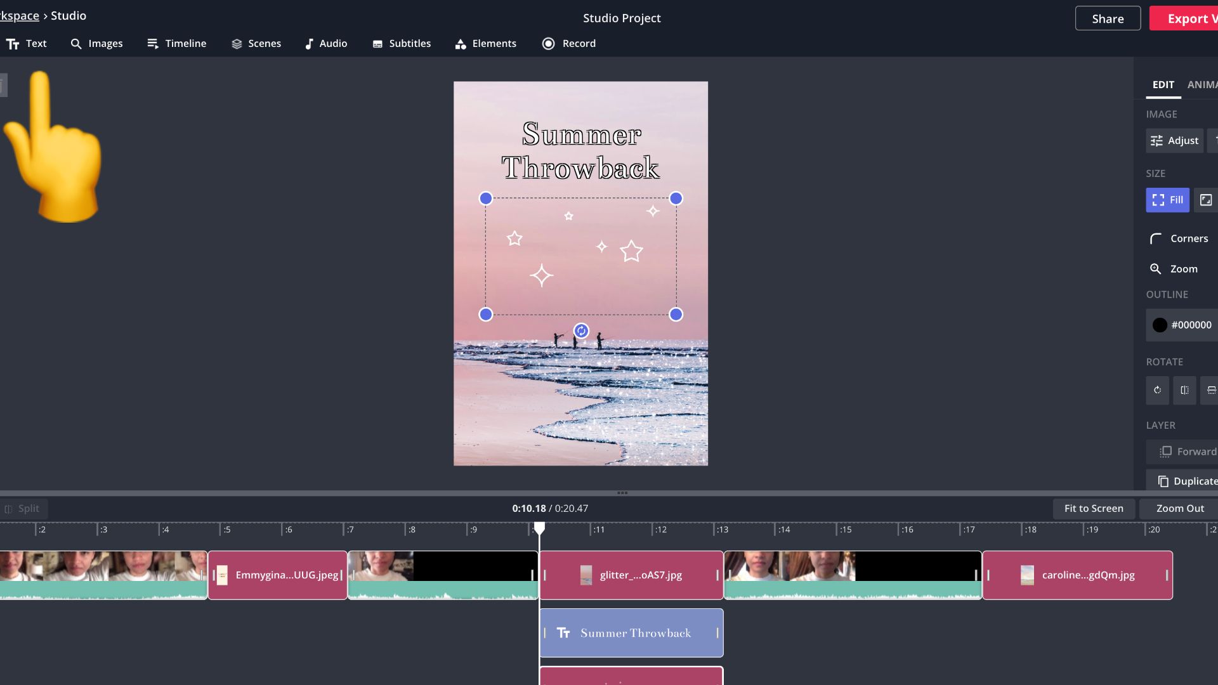Image resolution: width=1218 pixels, height=685 pixels.
Task: Expand the Corners setting
Action: point(1179,238)
